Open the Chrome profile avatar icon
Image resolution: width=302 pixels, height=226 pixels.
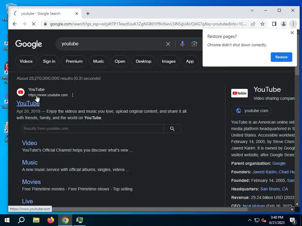click(x=283, y=24)
